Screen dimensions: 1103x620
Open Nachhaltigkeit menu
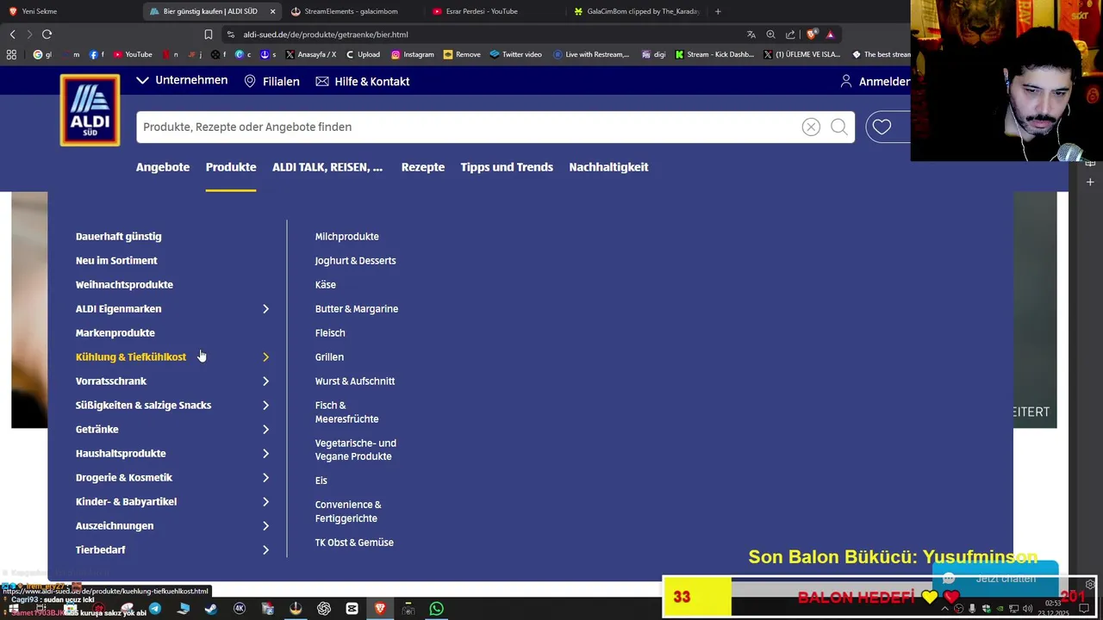[x=608, y=167]
